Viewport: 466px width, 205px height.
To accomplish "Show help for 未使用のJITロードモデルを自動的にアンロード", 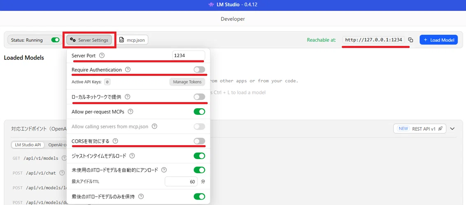I will 164,170.
